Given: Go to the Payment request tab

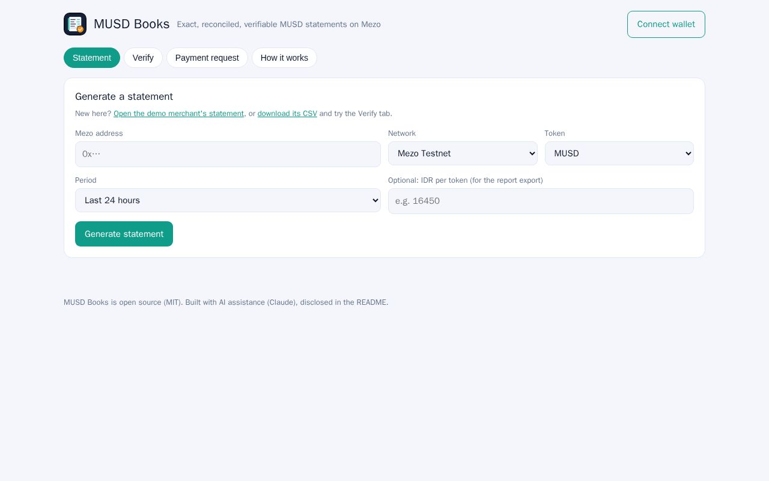Looking at the screenshot, I should click(x=207, y=58).
